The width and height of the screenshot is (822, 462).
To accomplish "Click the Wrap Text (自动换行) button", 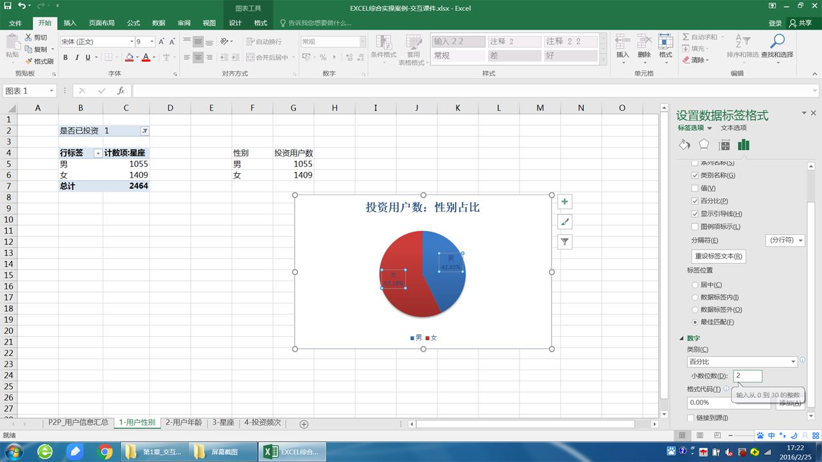I will 264,42.
